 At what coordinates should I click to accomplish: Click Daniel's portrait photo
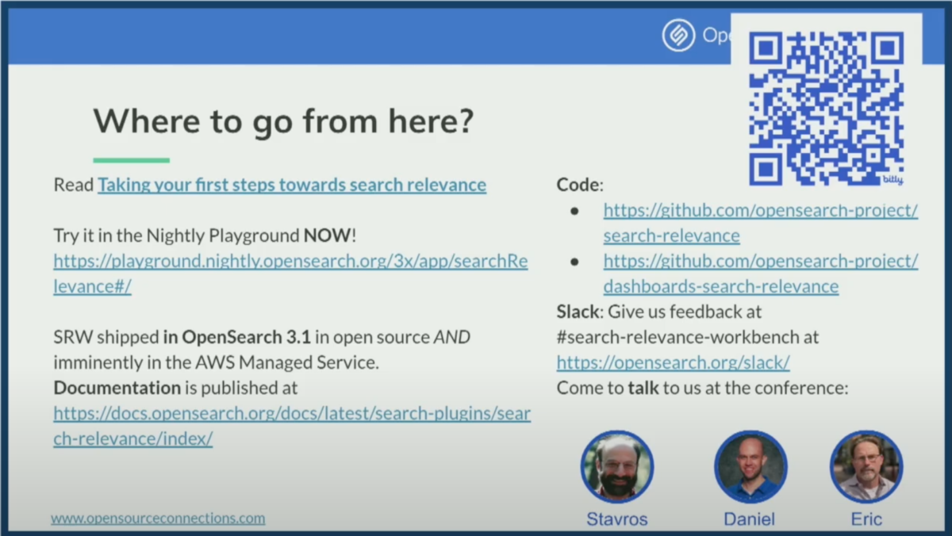(x=750, y=467)
